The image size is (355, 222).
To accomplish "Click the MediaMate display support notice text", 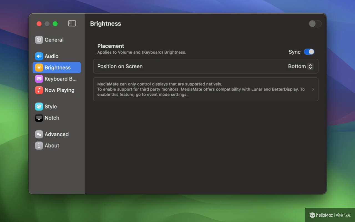I will tap(201, 89).
